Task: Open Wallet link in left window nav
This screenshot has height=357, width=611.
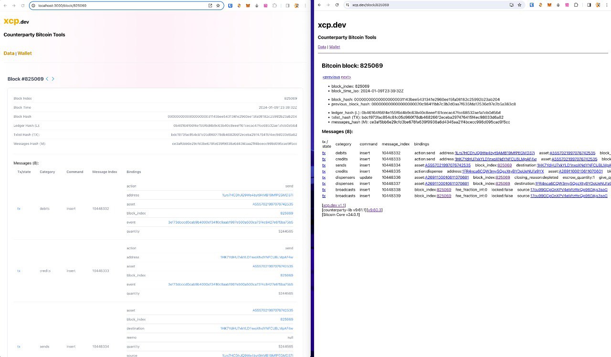Action: tap(25, 53)
